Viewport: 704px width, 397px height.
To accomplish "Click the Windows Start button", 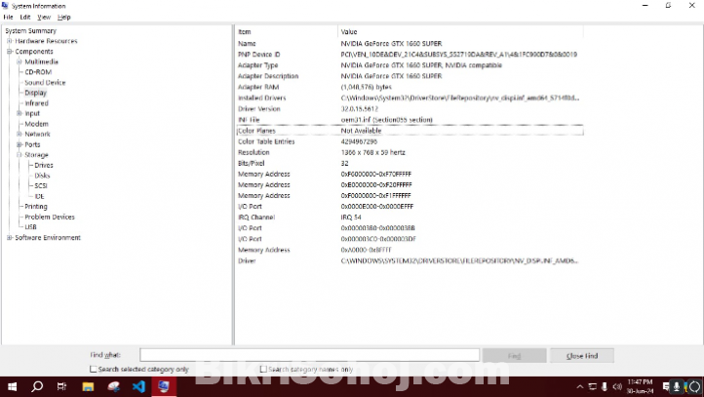I will [12, 386].
